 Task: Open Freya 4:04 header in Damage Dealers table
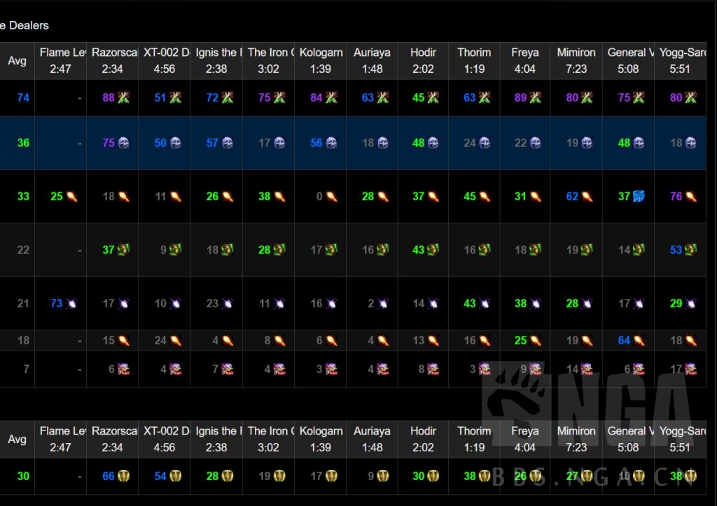tap(525, 61)
